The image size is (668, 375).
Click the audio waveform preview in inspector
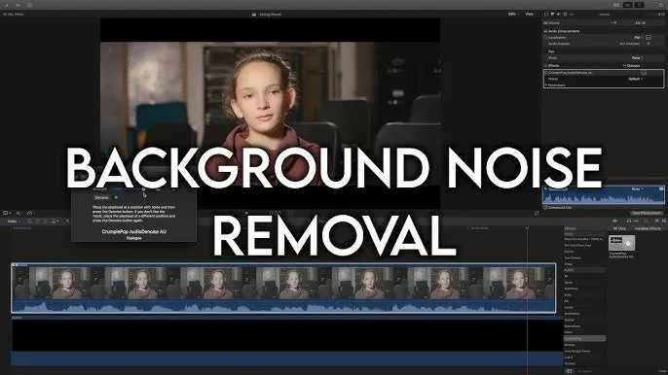pyautogui.click(x=604, y=195)
